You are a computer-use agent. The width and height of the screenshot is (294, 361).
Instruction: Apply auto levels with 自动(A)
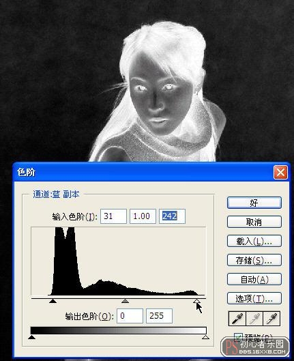point(254,279)
